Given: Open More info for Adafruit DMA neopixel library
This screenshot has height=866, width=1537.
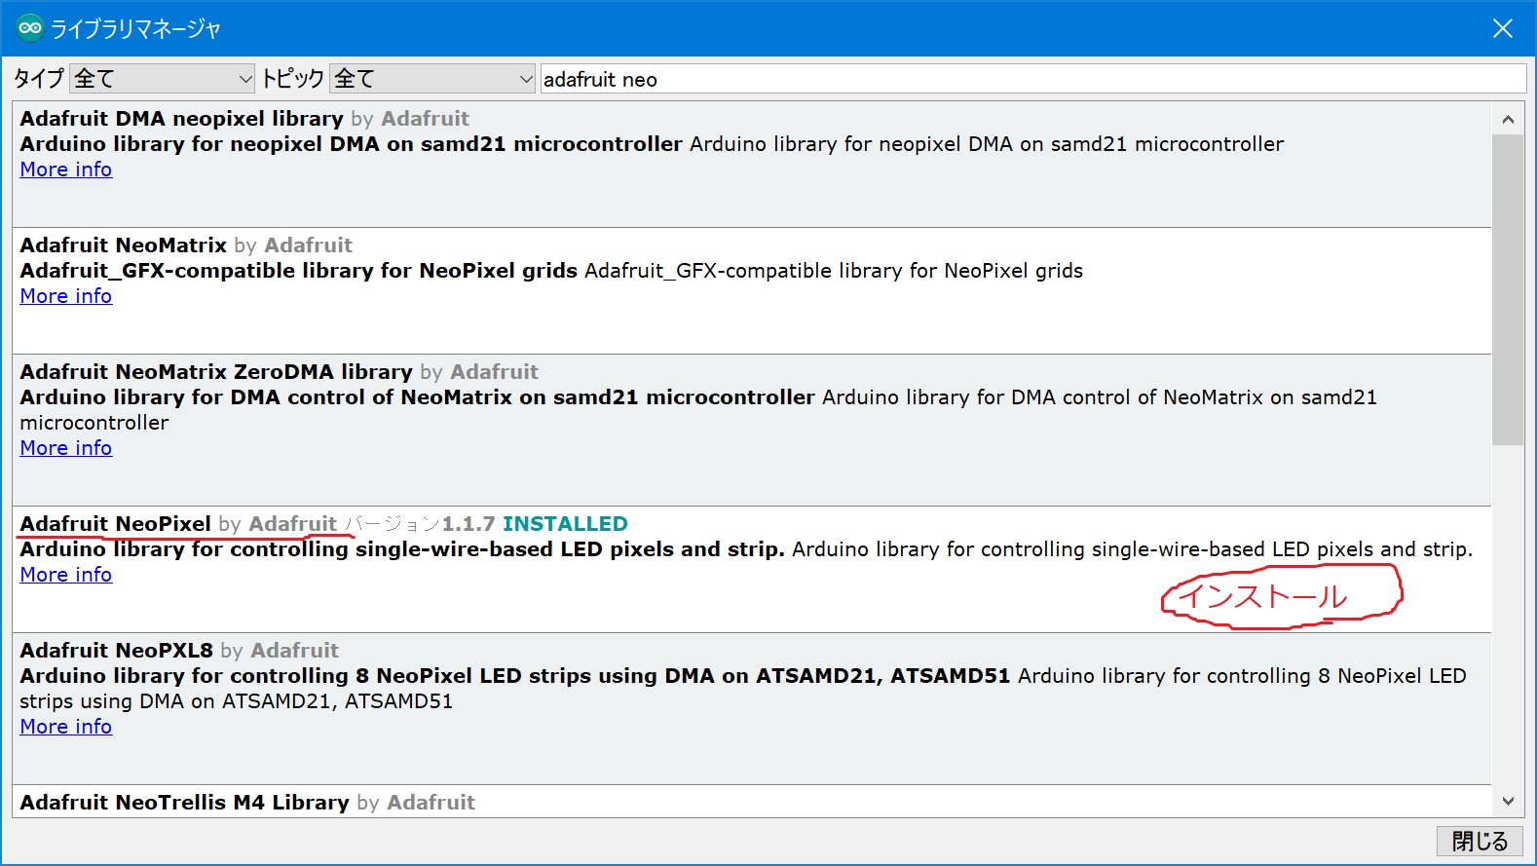Looking at the screenshot, I should coord(66,169).
